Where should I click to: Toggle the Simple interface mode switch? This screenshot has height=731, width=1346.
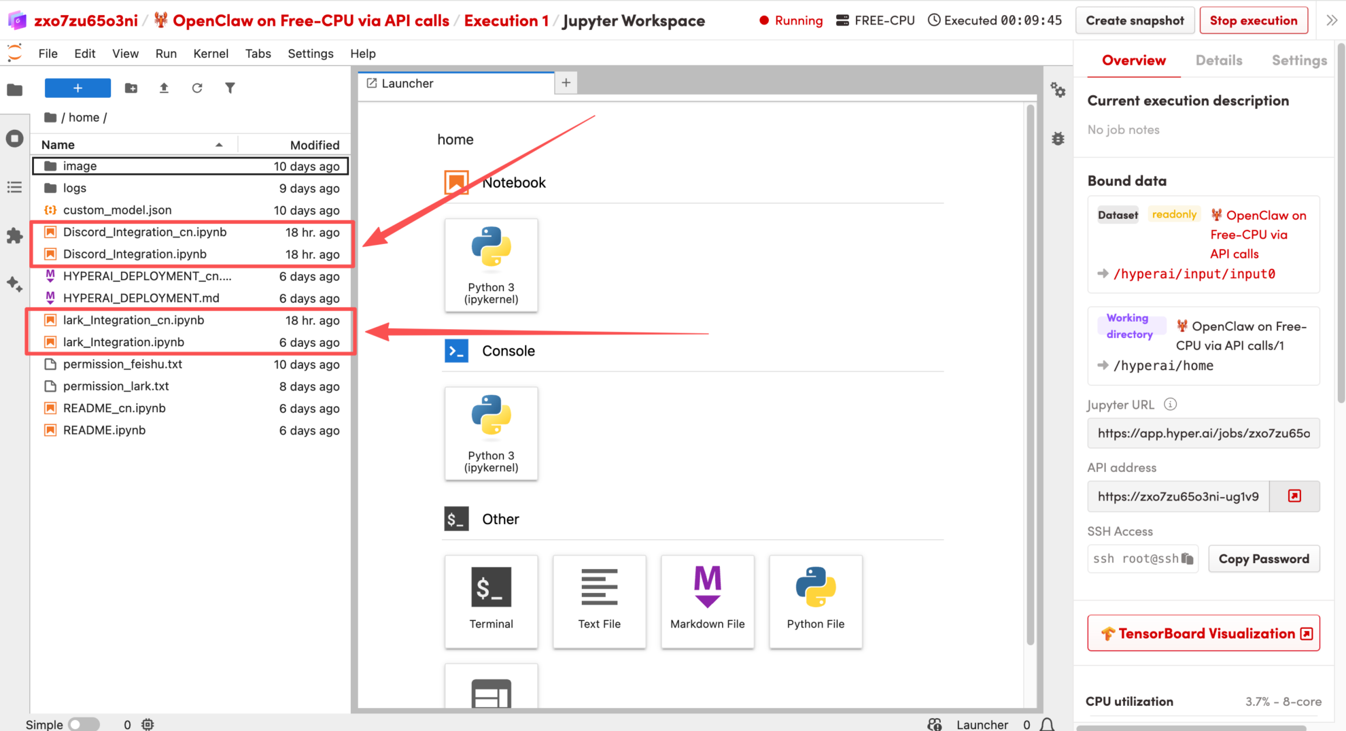84,724
